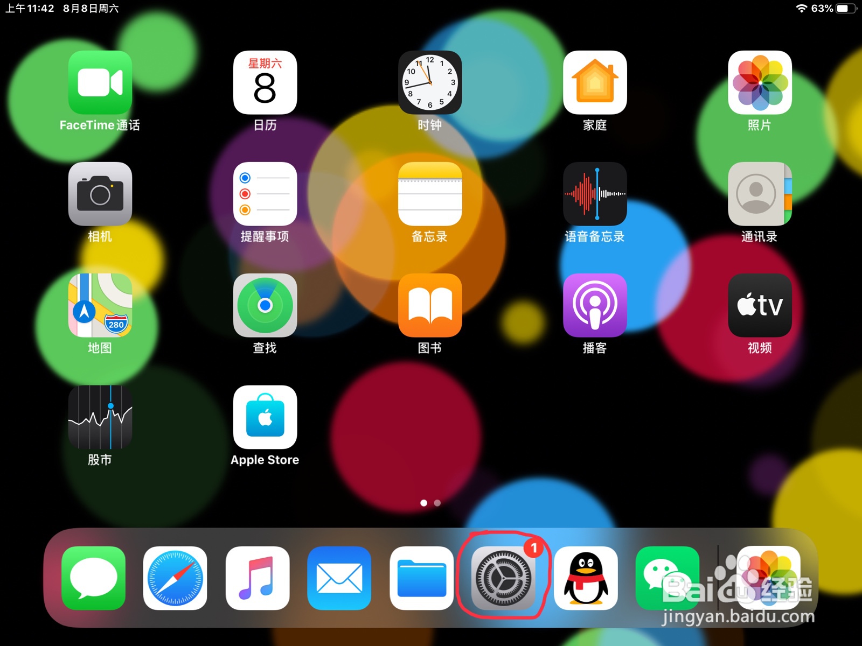Open the Photos (照片) app on home screen
This screenshot has width=862, height=646.
point(760,82)
